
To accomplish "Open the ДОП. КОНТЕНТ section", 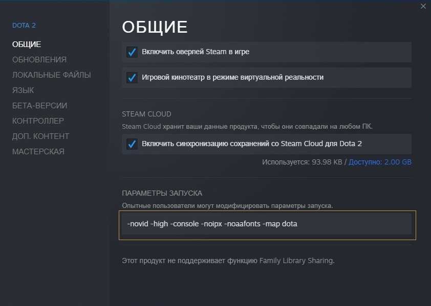I will (41, 136).
